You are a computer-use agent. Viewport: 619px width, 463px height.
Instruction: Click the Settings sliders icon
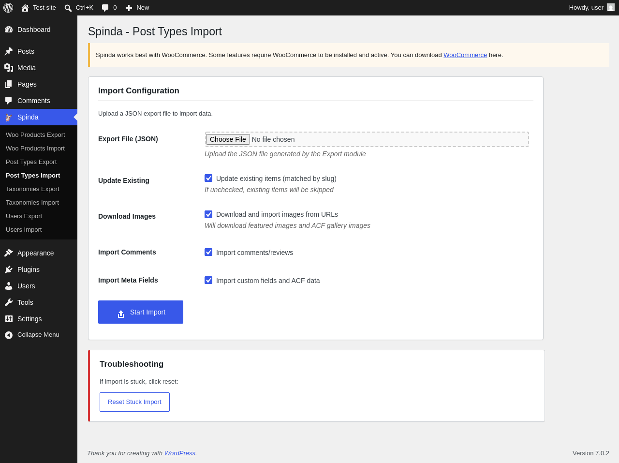(9, 319)
